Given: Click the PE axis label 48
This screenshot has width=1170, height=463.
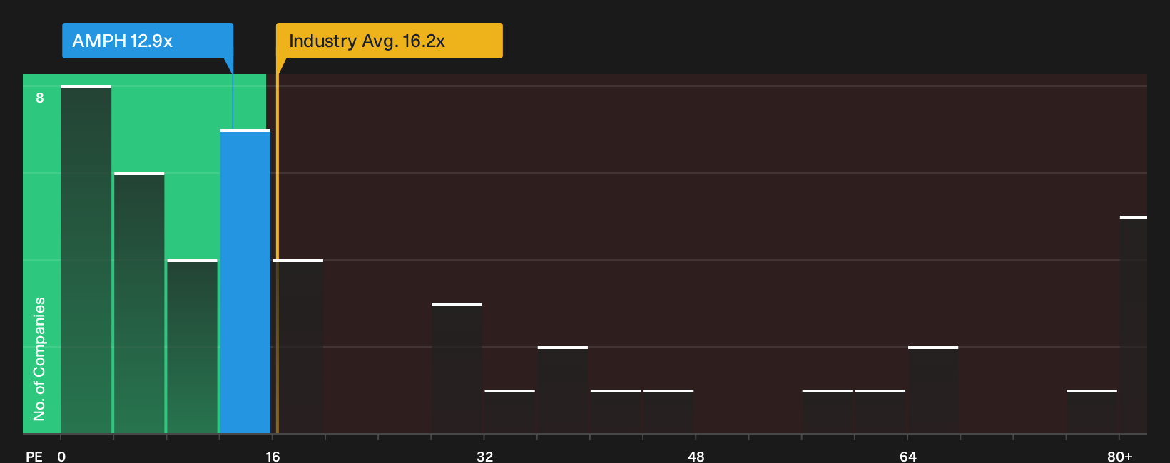Looking at the screenshot, I should [x=696, y=456].
